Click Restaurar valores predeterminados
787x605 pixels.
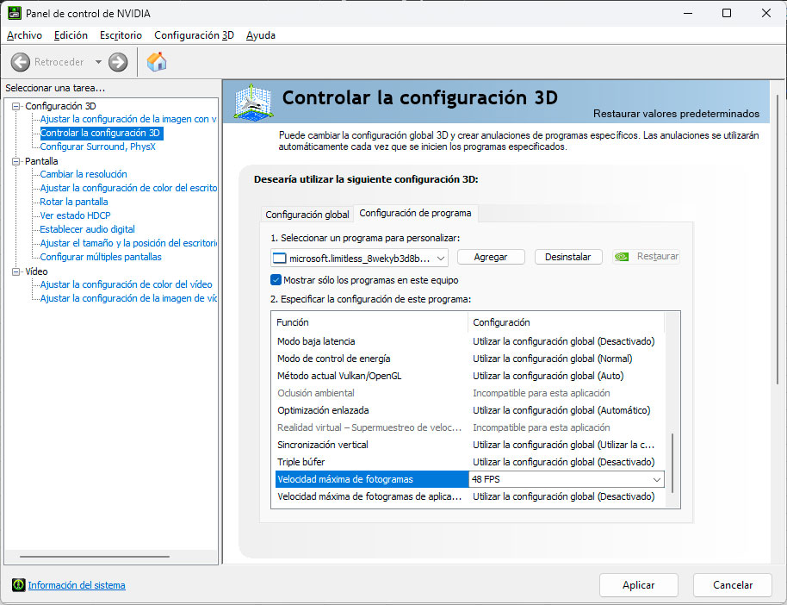coord(676,114)
